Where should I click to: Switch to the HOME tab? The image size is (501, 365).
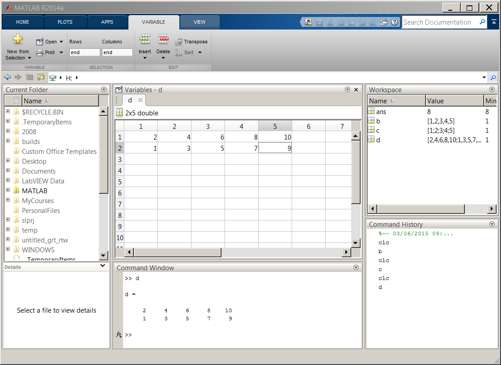pos(23,22)
